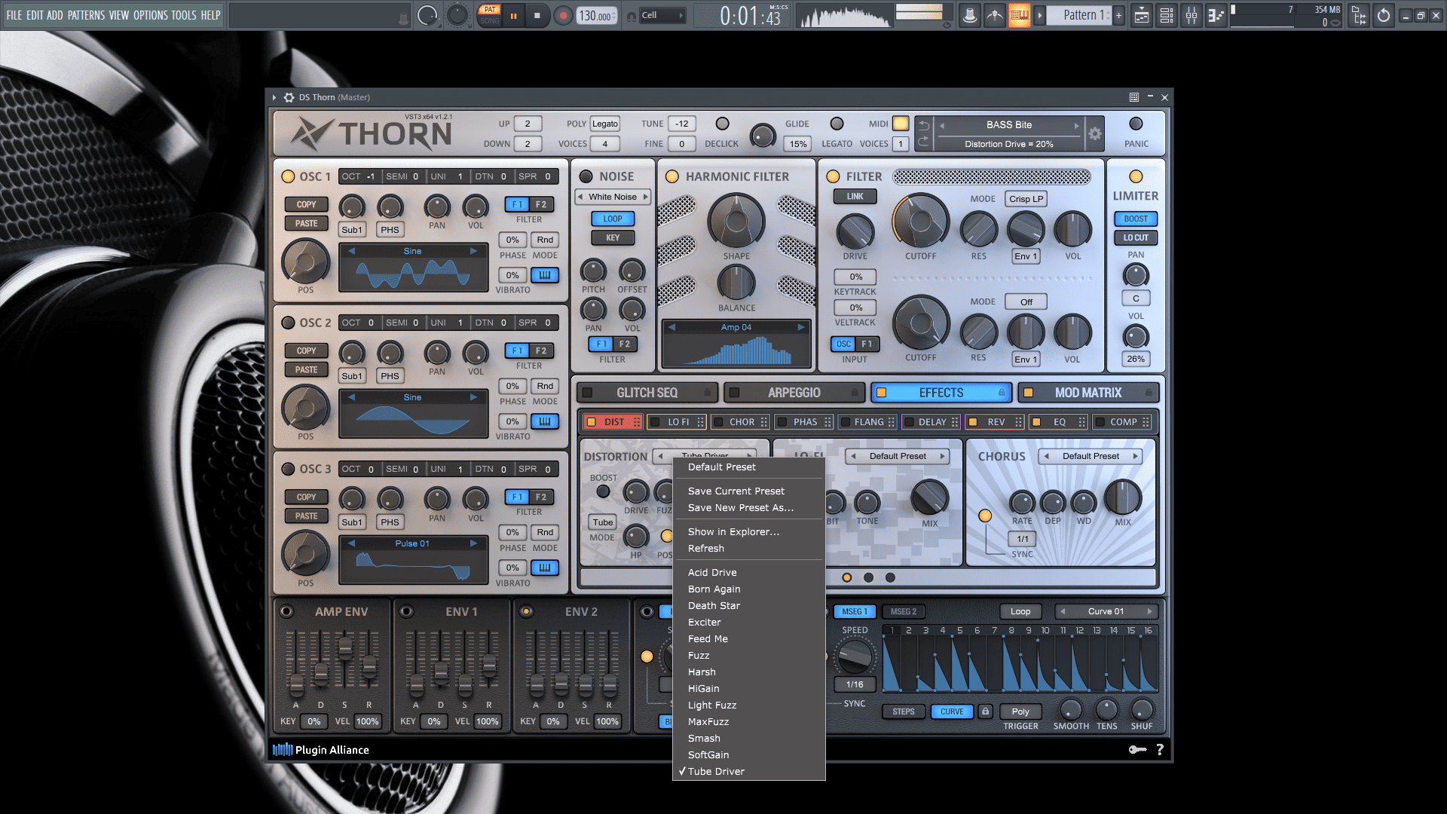1447x814 pixels.
Task: Pause playback with the pause button
Action: [x=513, y=15]
